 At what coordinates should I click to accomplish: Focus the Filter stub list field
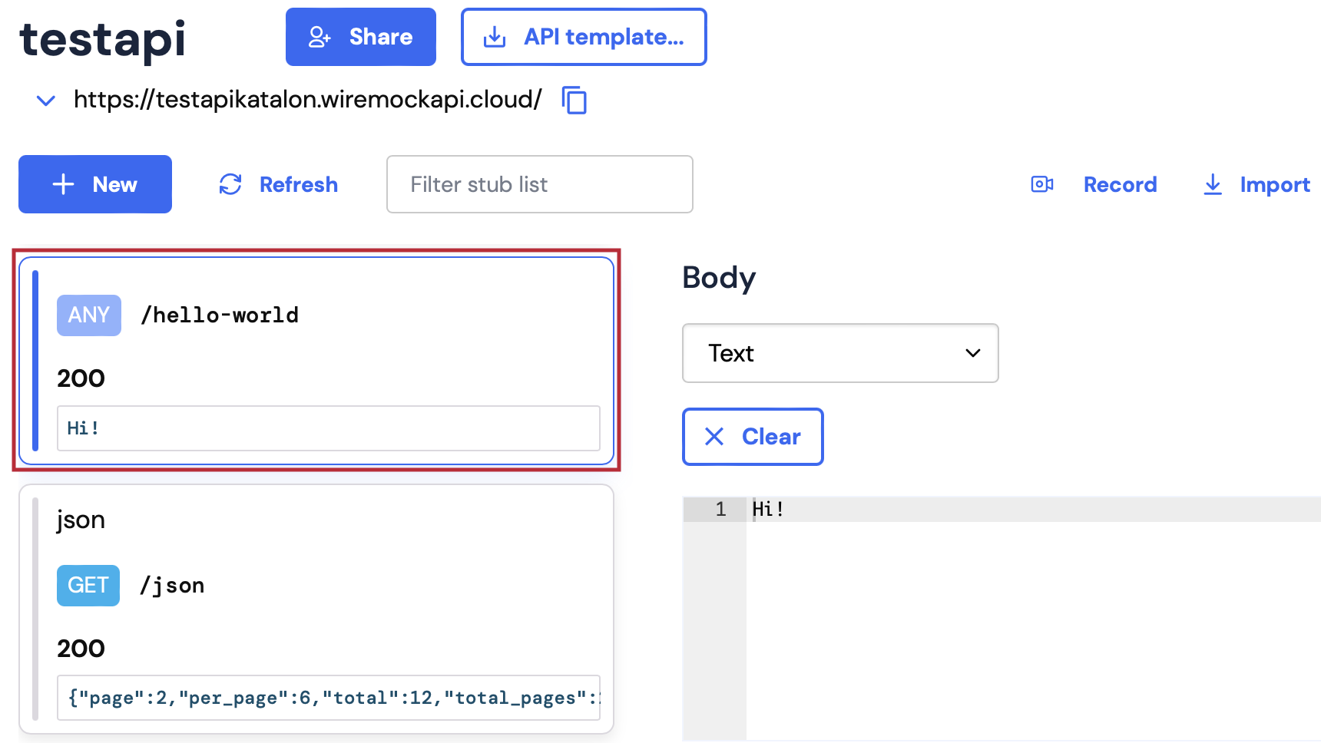[x=539, y=184]
